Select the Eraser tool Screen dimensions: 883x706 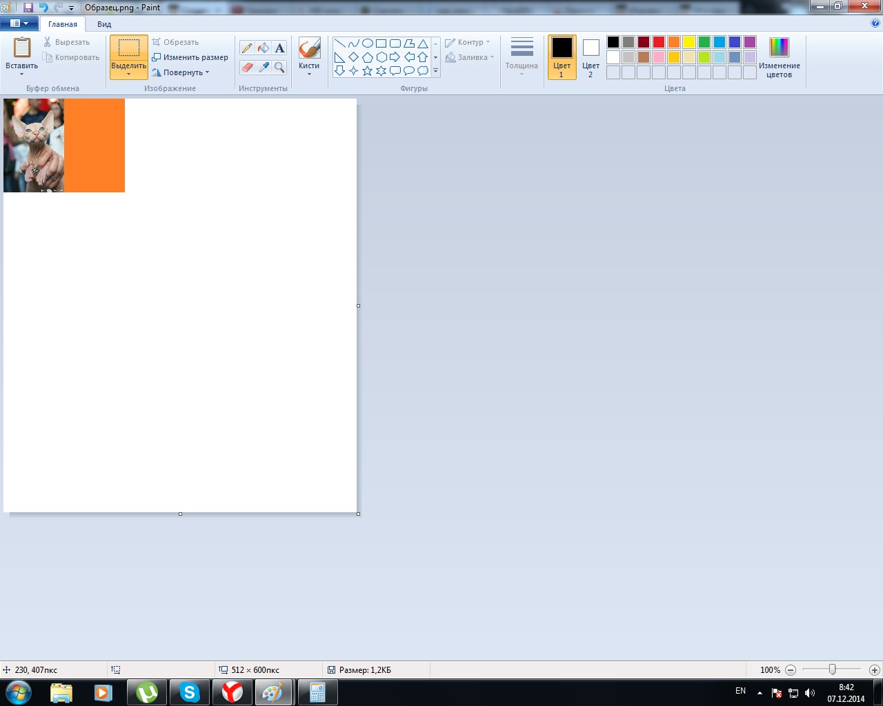[247, 67]
